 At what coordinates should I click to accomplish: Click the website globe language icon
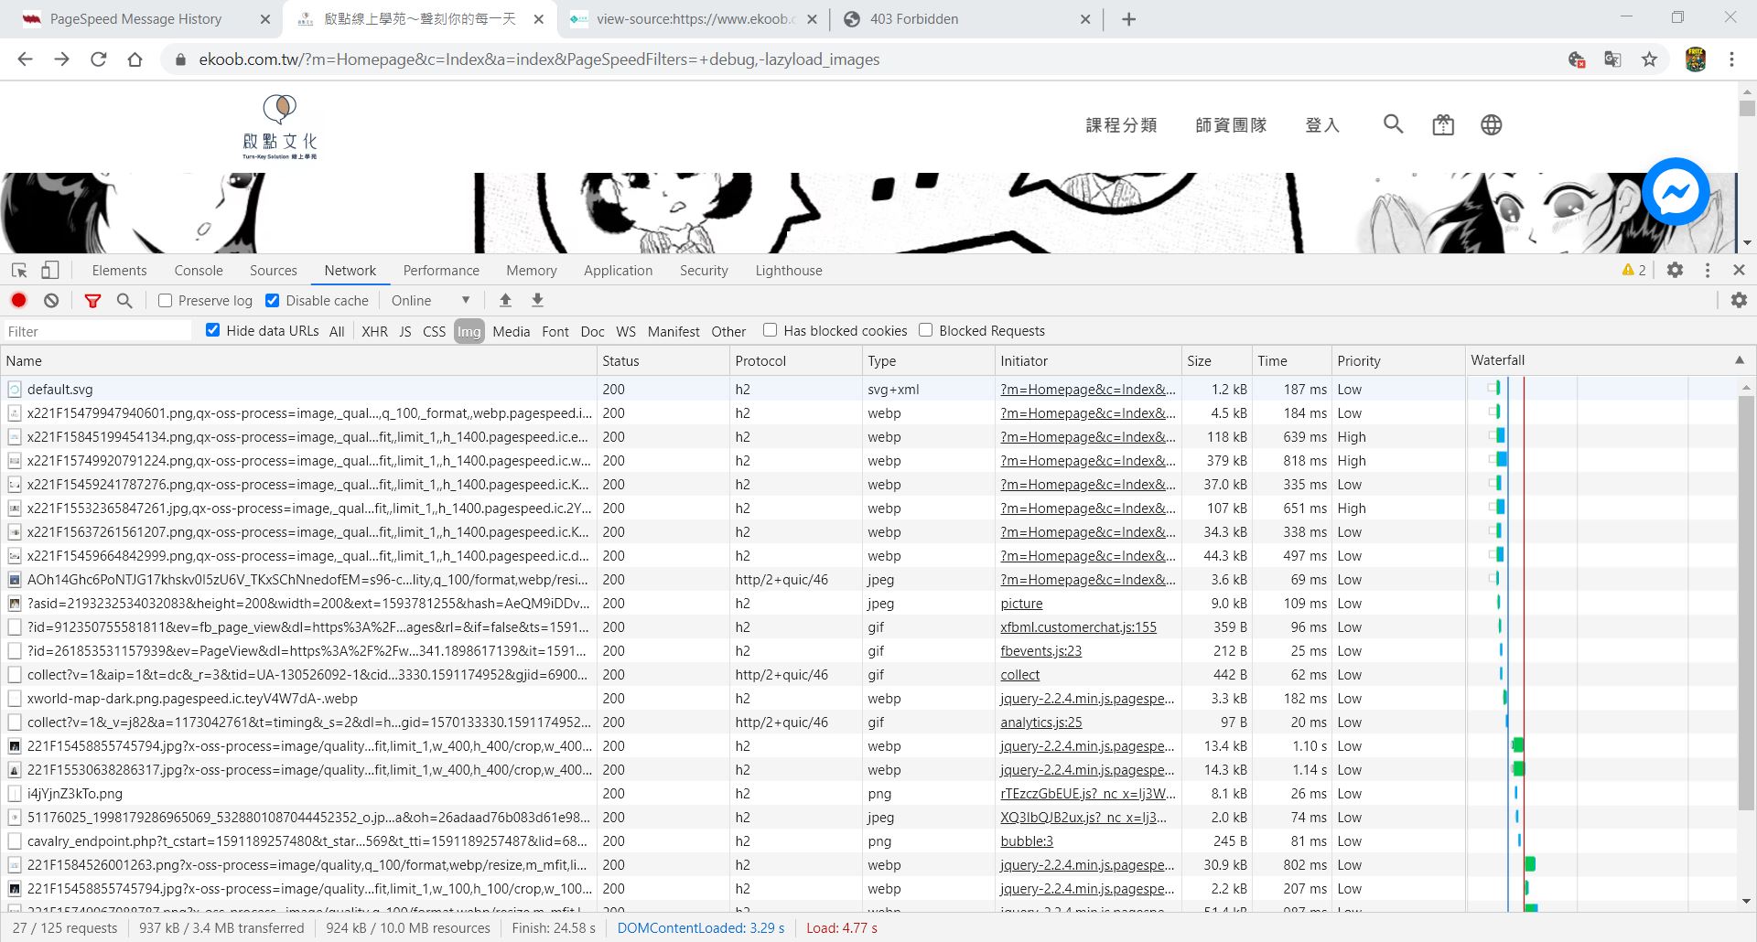(1491, 124)
